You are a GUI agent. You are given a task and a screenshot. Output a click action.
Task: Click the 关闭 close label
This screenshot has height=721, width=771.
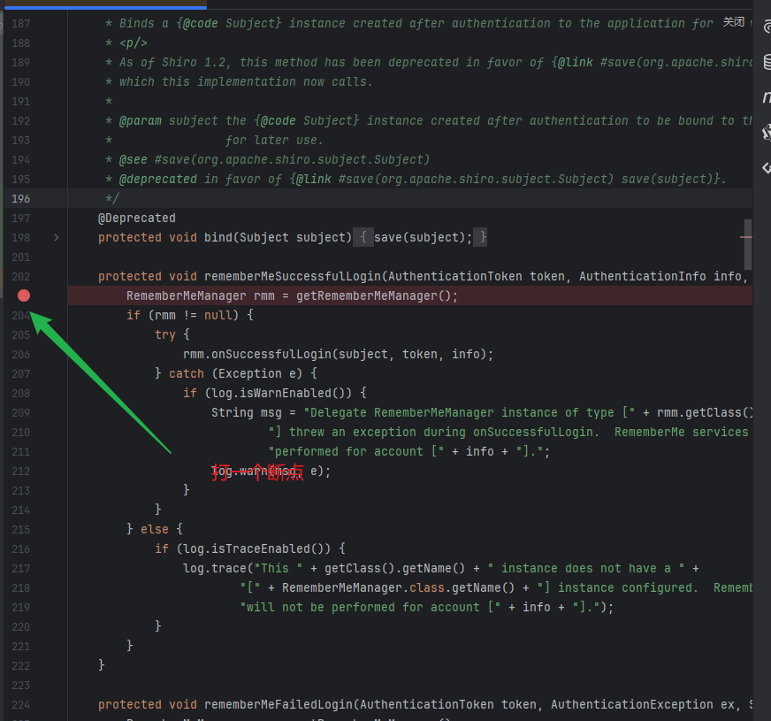pos(734,22)
